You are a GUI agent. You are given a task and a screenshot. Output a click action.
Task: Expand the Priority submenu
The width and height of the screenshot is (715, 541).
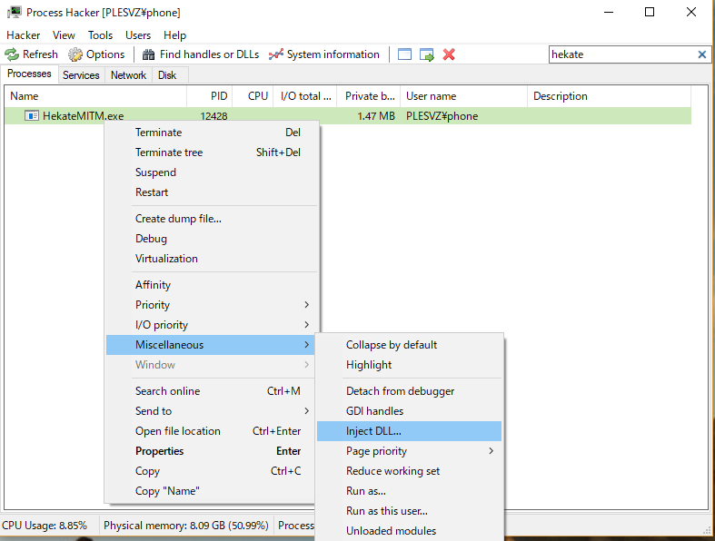click(212, 305)
